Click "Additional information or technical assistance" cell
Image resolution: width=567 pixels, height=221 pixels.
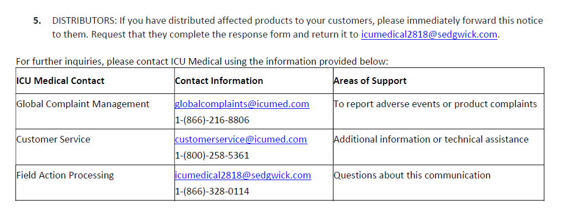(x=431, y=139)
